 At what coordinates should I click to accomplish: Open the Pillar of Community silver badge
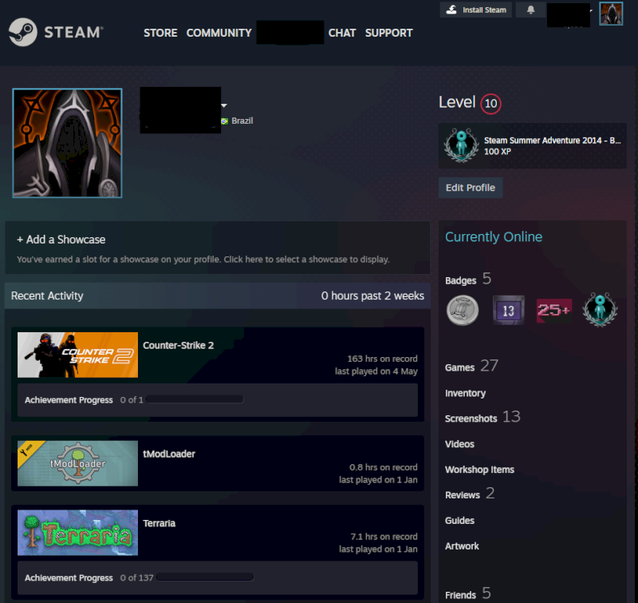(x=463, y=310)
